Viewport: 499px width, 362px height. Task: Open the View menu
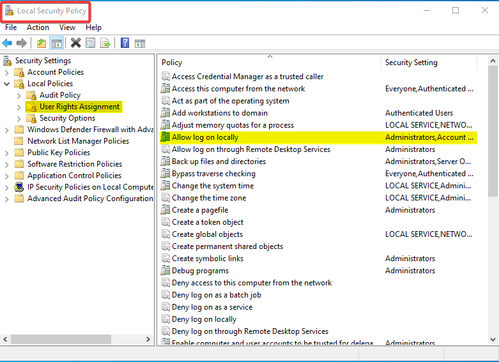point(67,27)
